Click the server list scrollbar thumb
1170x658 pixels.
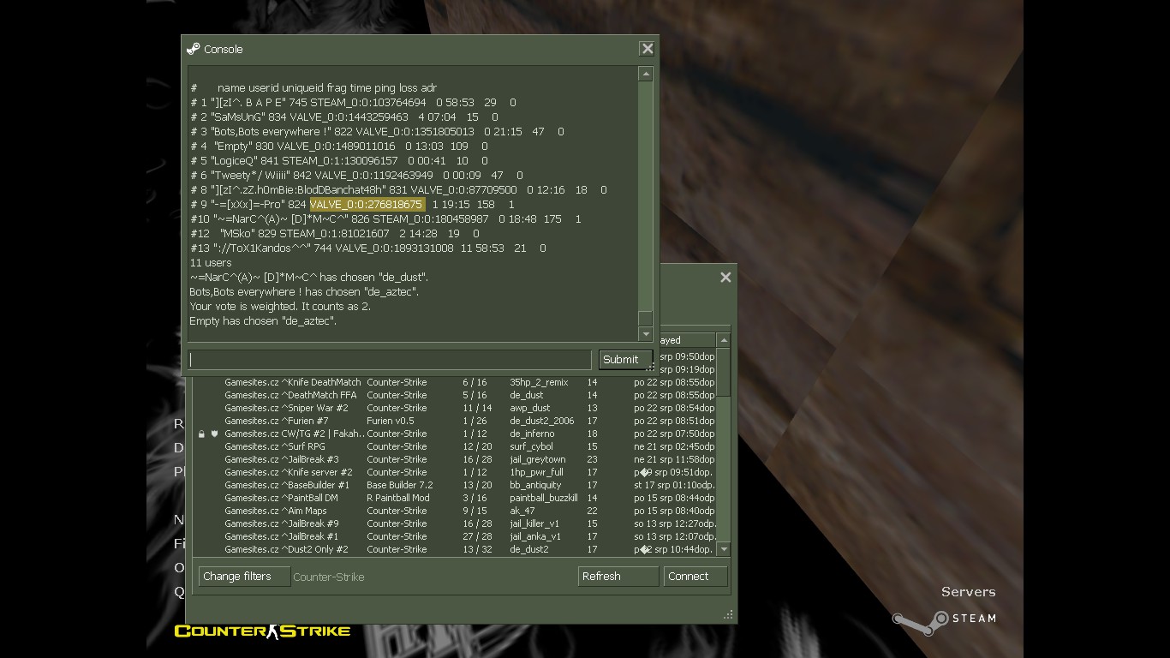724,373
